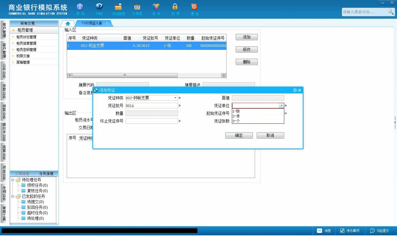Click the search magnifier icon
Image resolution: width=397 pixels, height=237 pixels.
coord(391,12)
